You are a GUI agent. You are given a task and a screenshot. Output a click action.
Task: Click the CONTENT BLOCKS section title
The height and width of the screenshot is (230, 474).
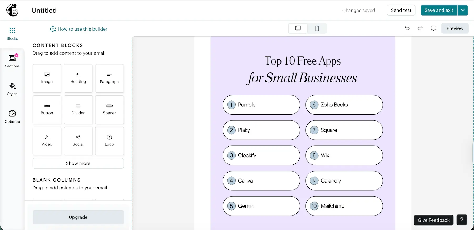[58, 45]
